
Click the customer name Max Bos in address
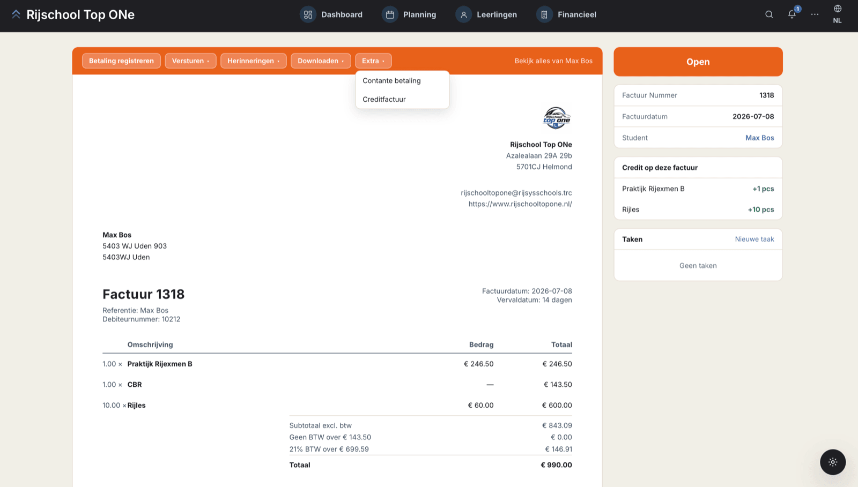click(x=117, y=235)
